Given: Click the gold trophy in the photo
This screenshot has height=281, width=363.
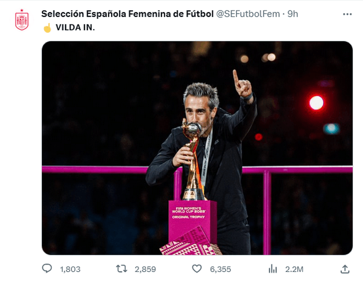Looking at the screenshot, I should point(192,160).
